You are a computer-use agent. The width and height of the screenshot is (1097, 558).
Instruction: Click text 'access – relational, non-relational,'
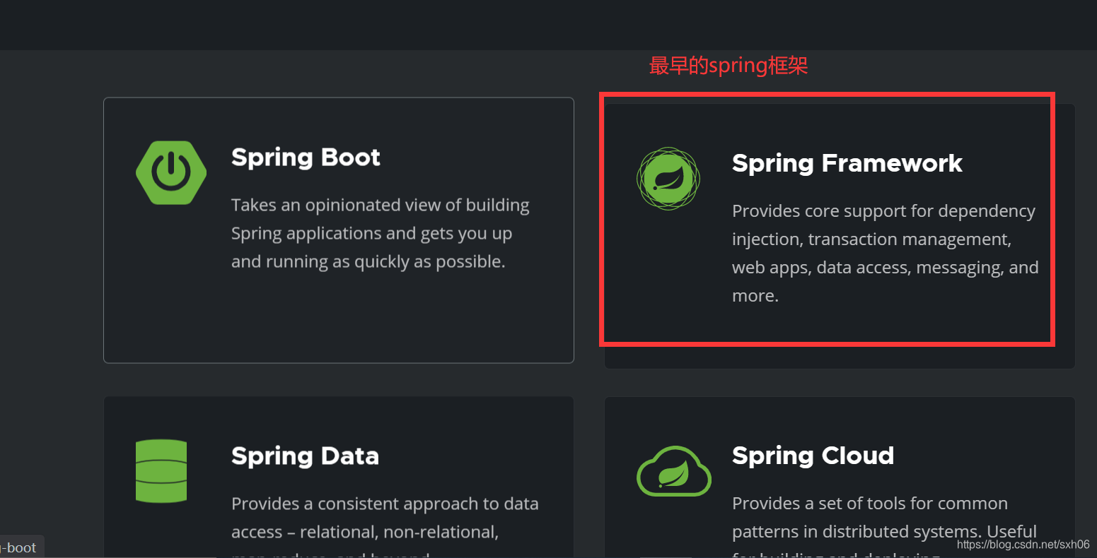[x=365, y=532]
